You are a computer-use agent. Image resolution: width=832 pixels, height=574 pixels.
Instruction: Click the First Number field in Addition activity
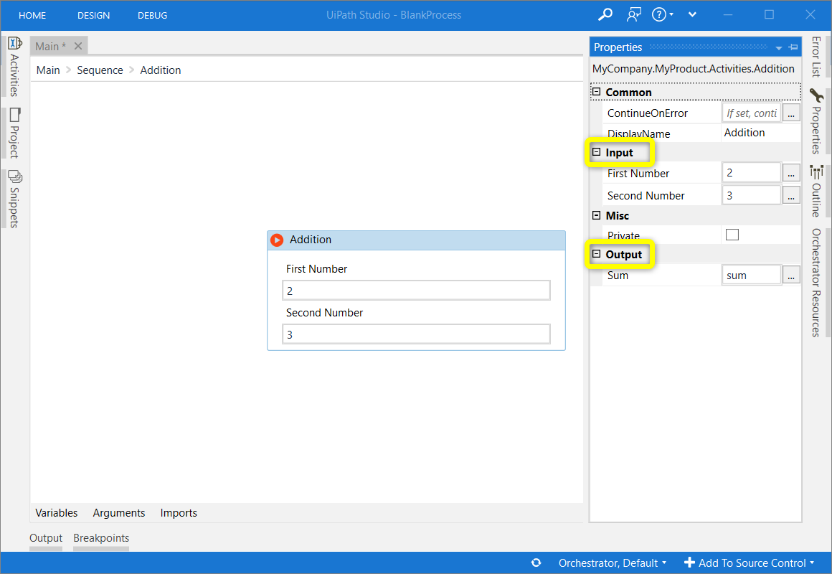click(x=416, y=291)
